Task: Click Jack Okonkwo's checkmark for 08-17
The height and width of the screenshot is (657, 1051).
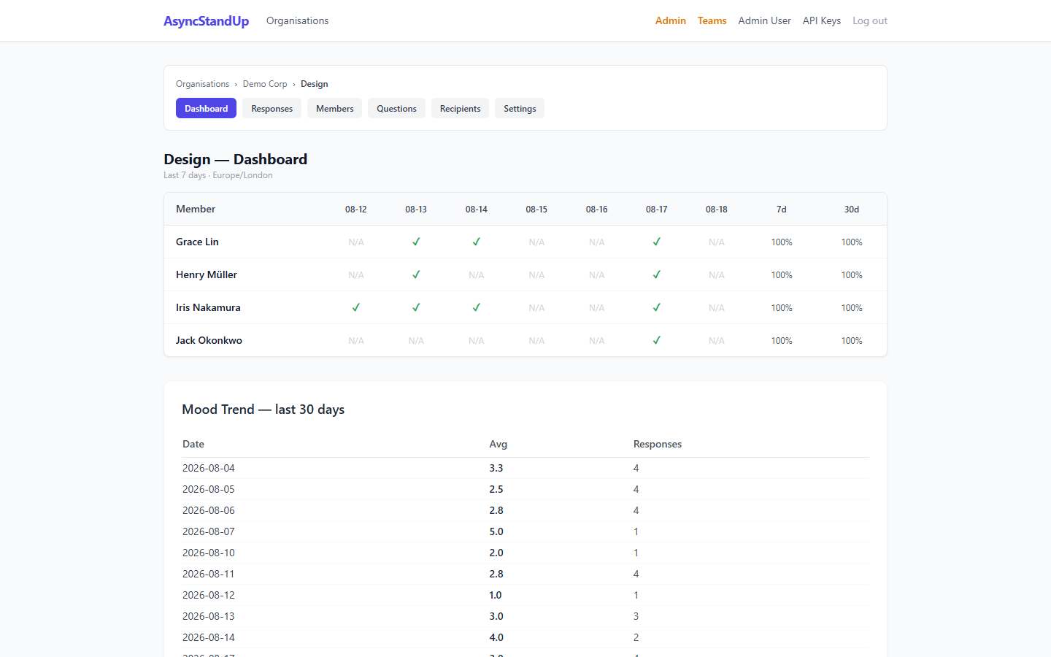Action: click(657, 340)
